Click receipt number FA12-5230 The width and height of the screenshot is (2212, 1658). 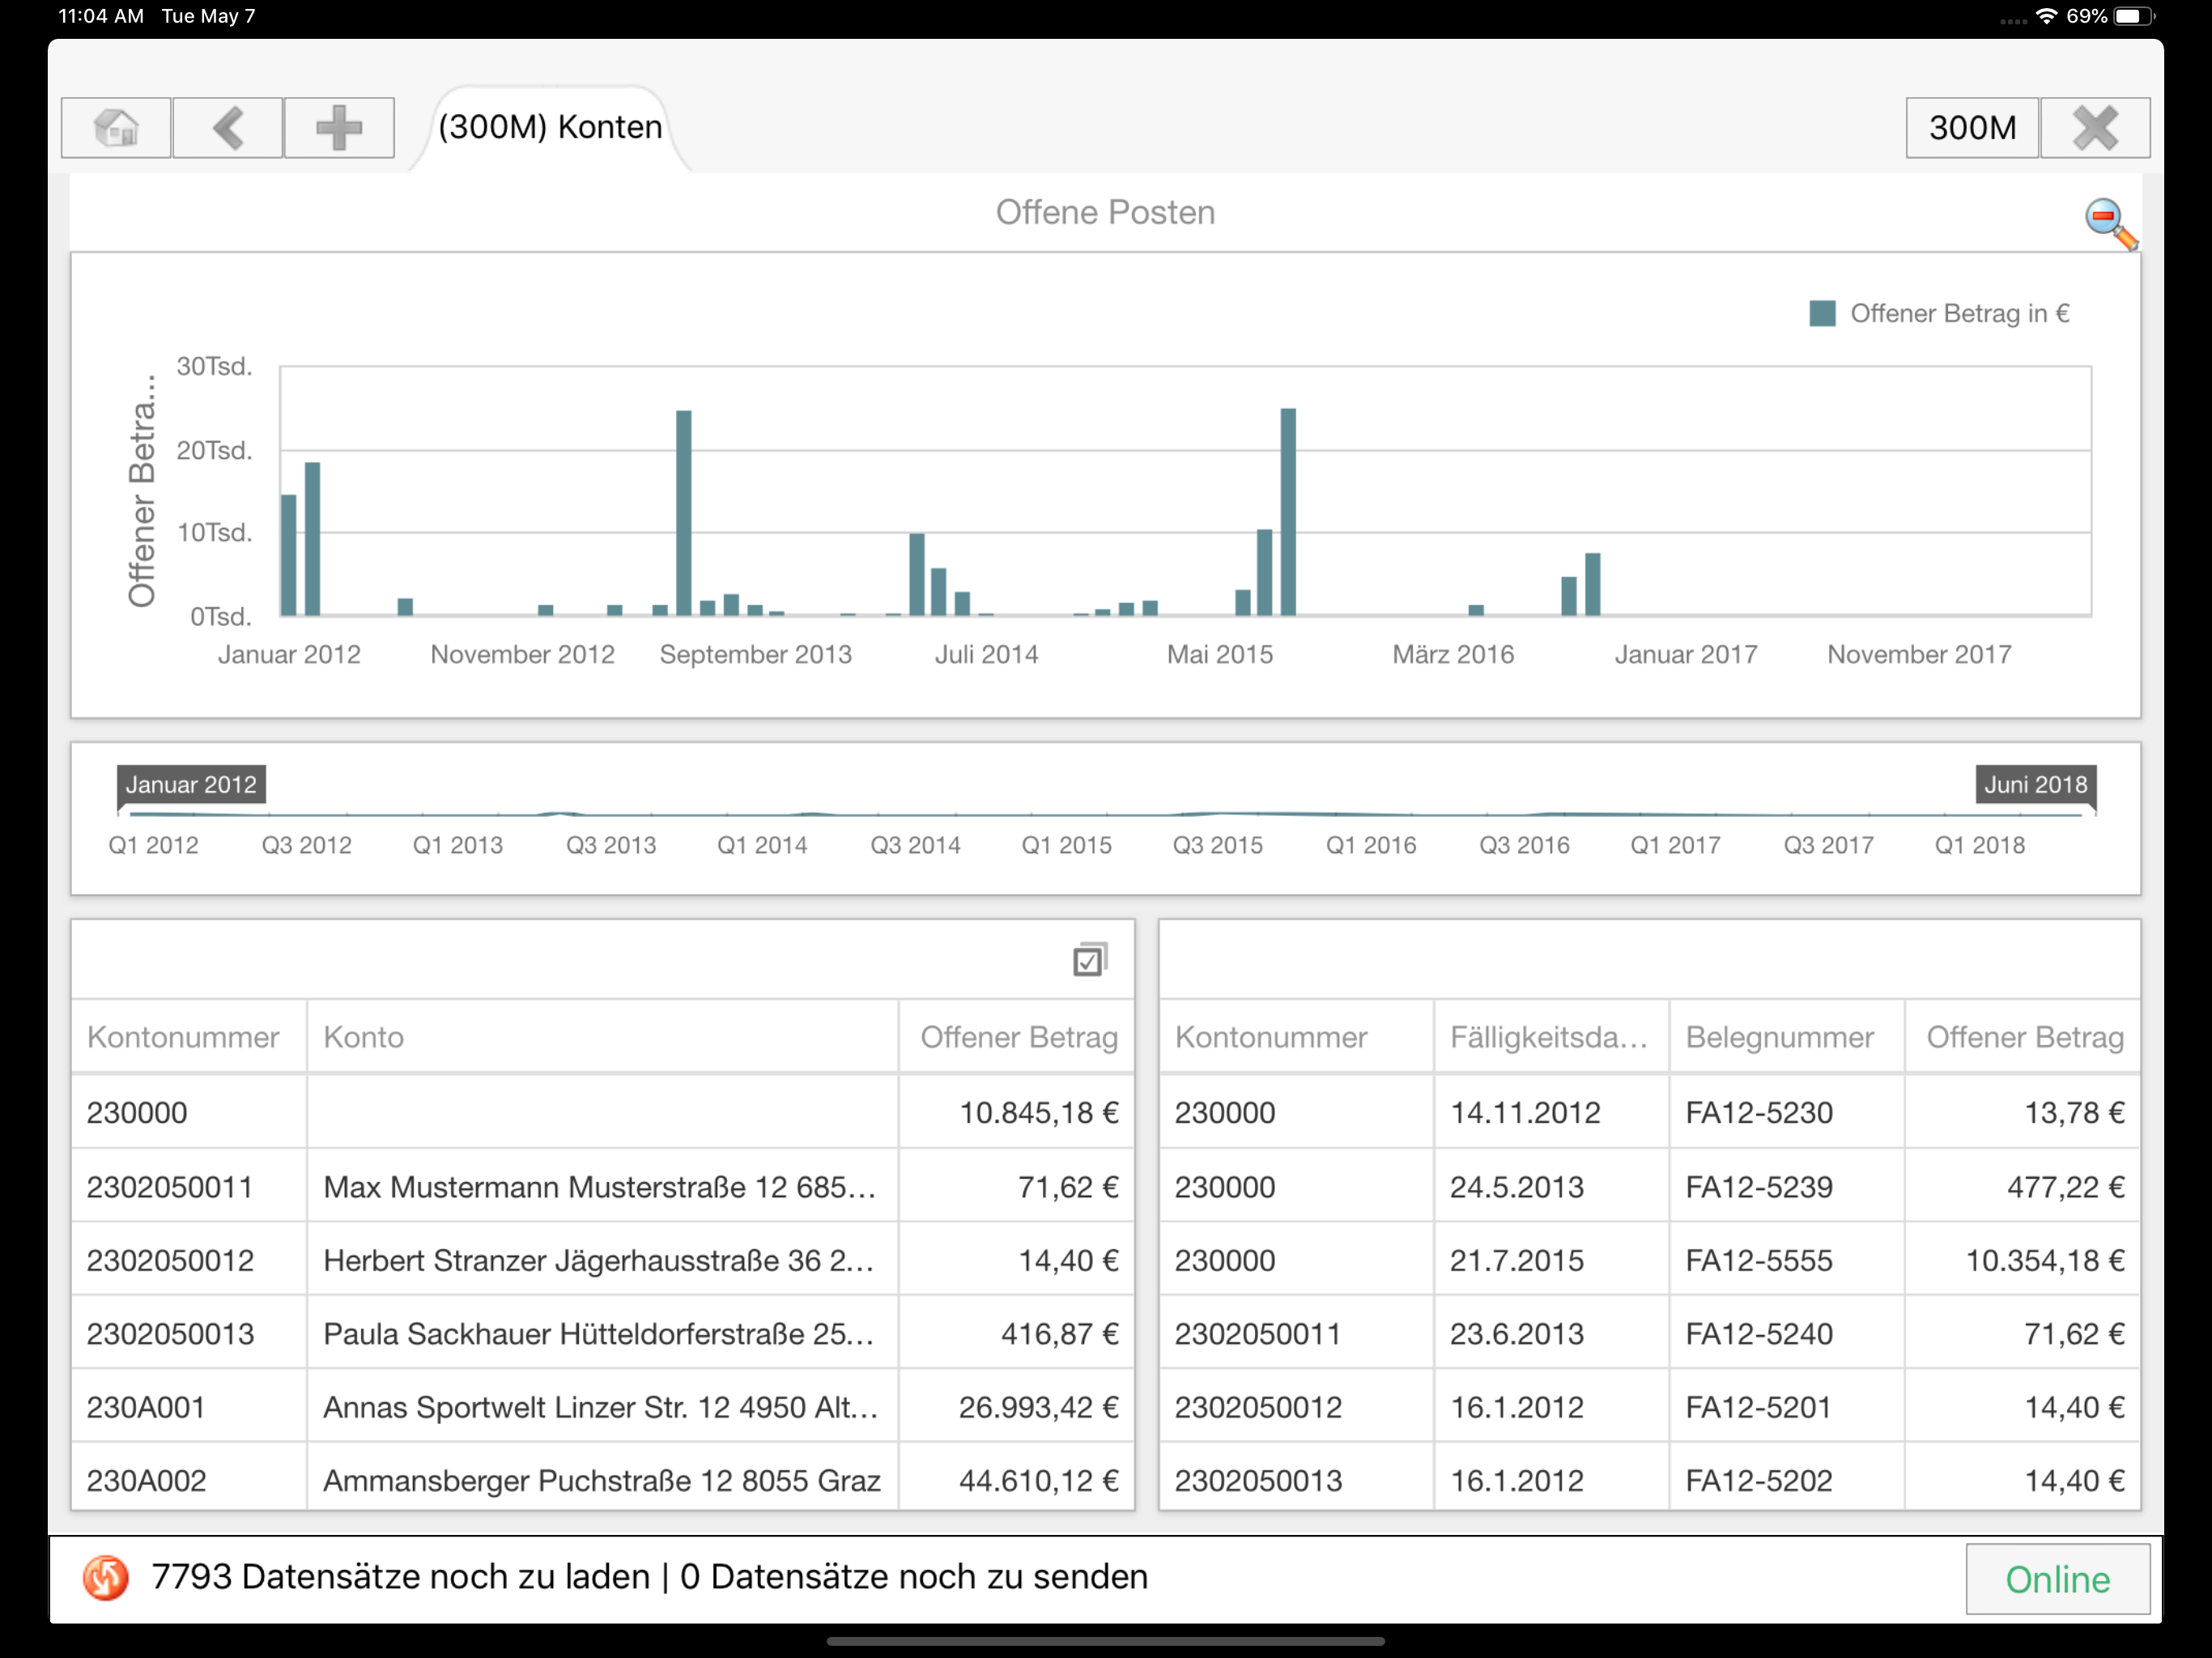coord(1759,1113)
